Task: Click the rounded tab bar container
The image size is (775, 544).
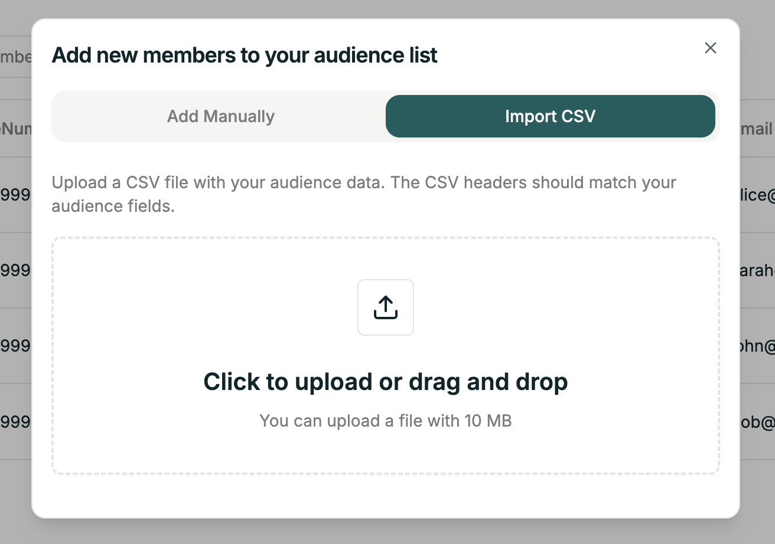Action: point(386,116)
